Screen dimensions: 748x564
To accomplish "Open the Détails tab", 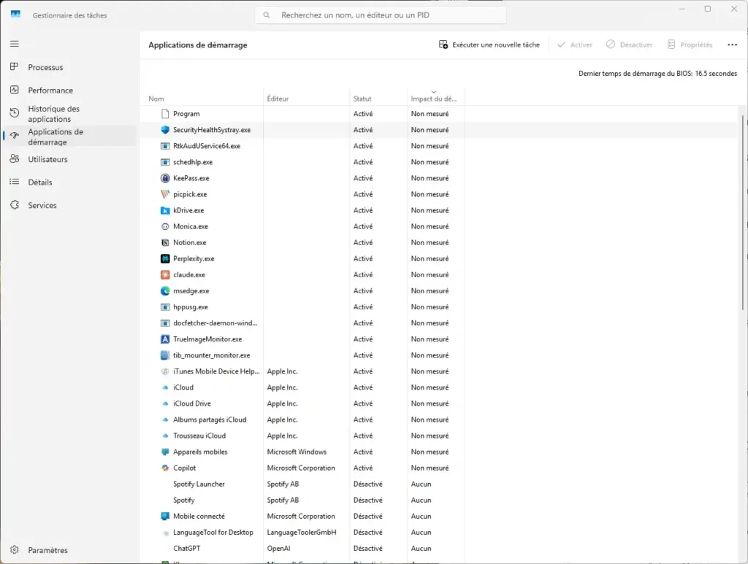I will [x=69, y=182].
